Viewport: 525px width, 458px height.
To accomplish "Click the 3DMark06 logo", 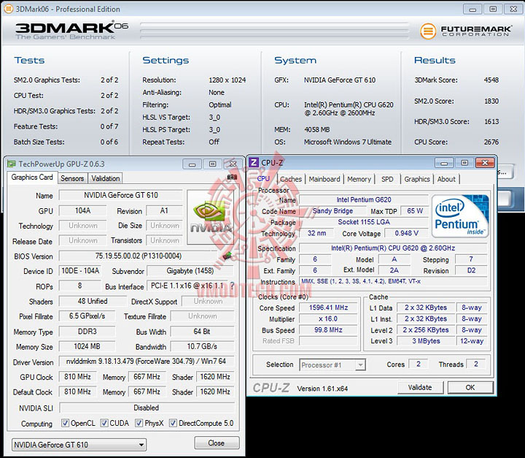I will tap(71, 30).
